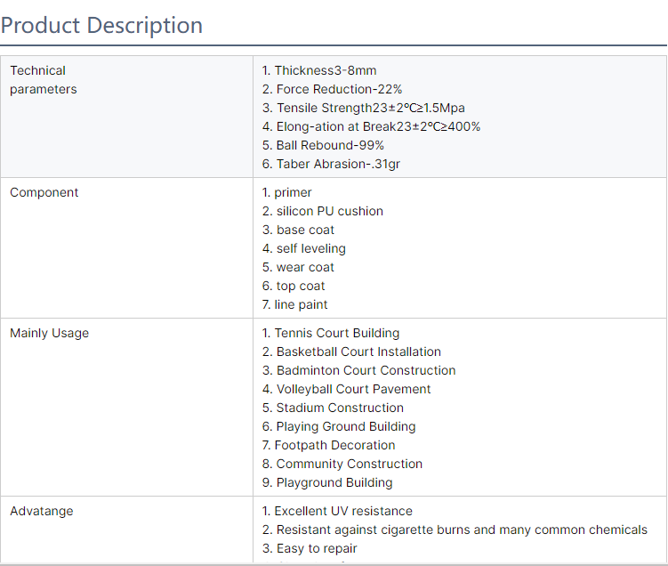
Task: Select the Basketball Court Installation line
Action: tap(351, 352)
